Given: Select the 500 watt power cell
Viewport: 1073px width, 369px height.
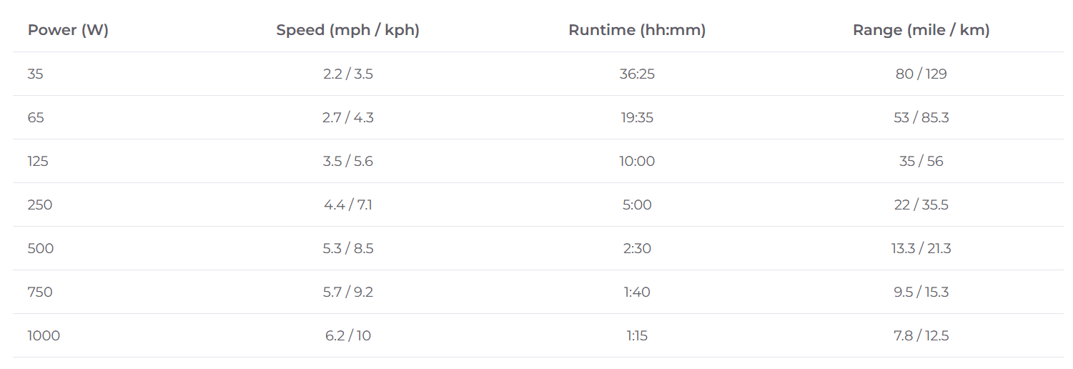Looking at the screenshot, I should pos(41,248).
